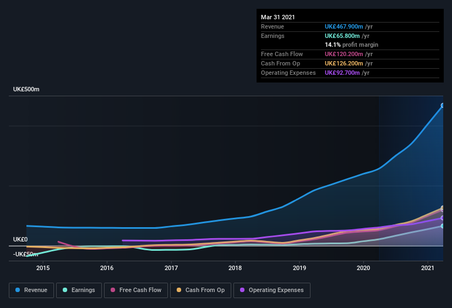
Task: Click the 2018 x-axis label
Action: click(x=235, y=268)
